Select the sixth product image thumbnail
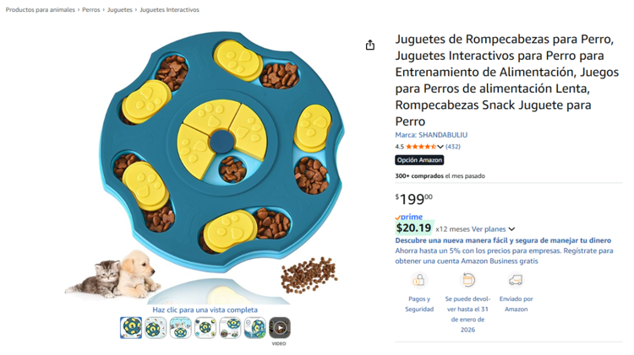 click(x=255, y=327)
